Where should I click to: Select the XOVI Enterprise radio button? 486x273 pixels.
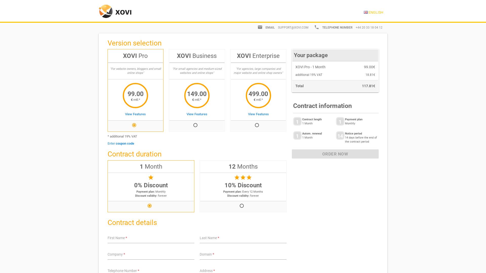(257, 125)
